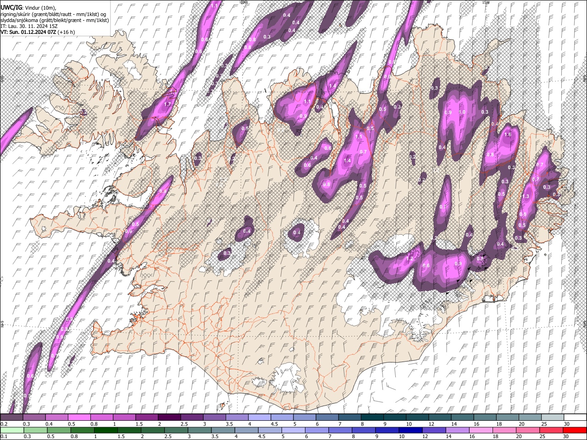
Task: Click the pale pink bottom-row swatch at 16
Action: [481, 430]
